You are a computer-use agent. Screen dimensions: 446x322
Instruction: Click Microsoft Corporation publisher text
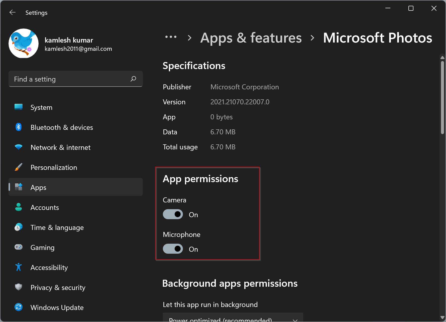(245, 87)
